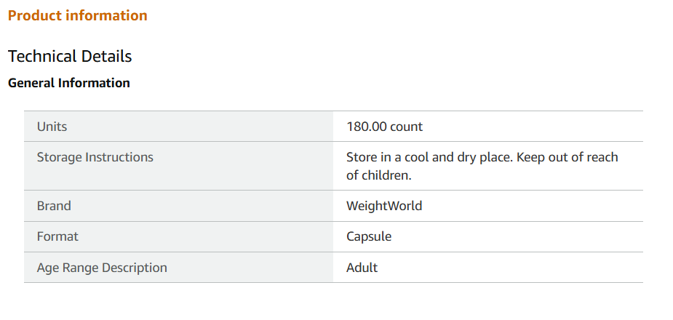Click the Adult age range value
Screen dimensions: 673x320
point(362,268)
